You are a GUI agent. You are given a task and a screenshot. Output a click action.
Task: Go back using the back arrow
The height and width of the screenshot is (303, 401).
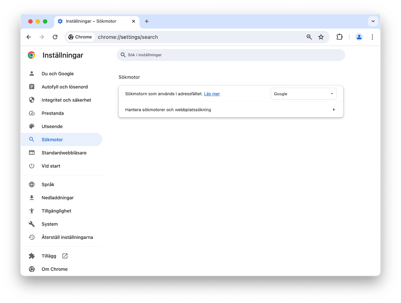pos(29,37)
